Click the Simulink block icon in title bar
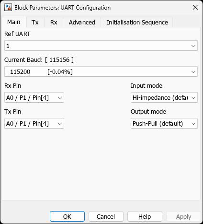 point(8,8)
